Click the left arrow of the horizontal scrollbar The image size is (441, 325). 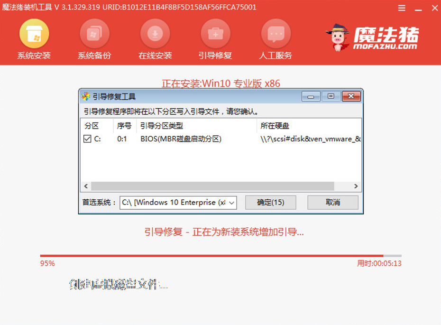click(x=85, y=186)
